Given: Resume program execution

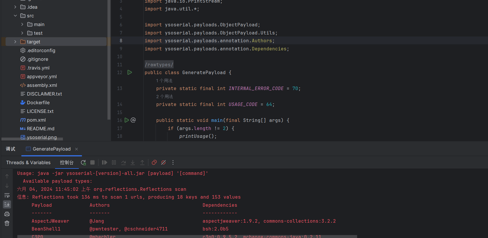Looking at the screenshot, I should point(105,162).
